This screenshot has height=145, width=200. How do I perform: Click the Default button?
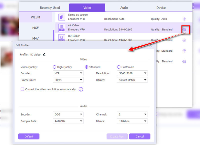(29, 137)
